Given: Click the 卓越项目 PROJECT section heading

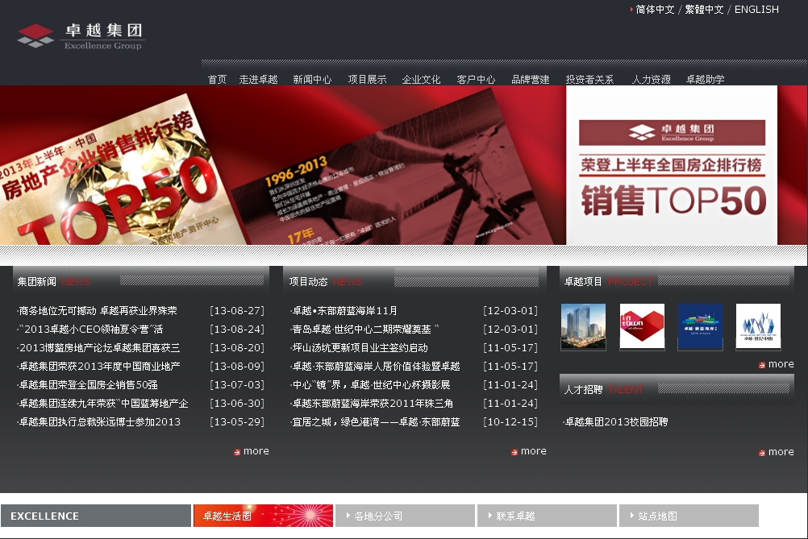Looking at the screenshot, I should click(x=609, y=282).
